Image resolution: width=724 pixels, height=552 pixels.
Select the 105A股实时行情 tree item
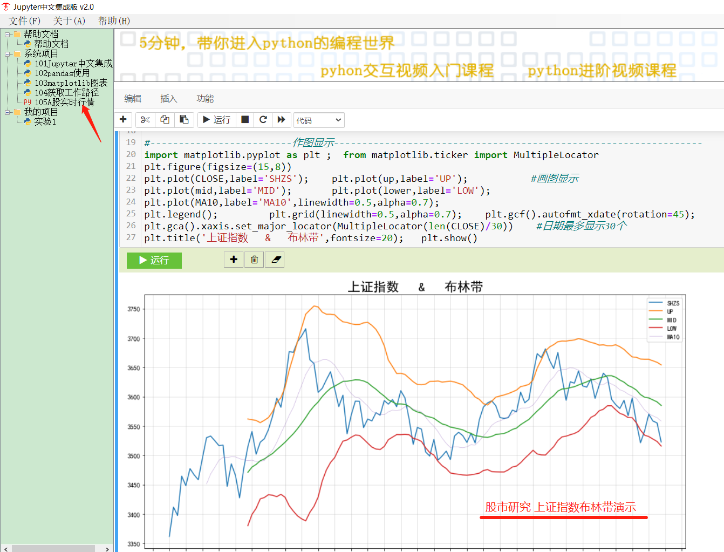pyautogui.click(x=64, y=102)
